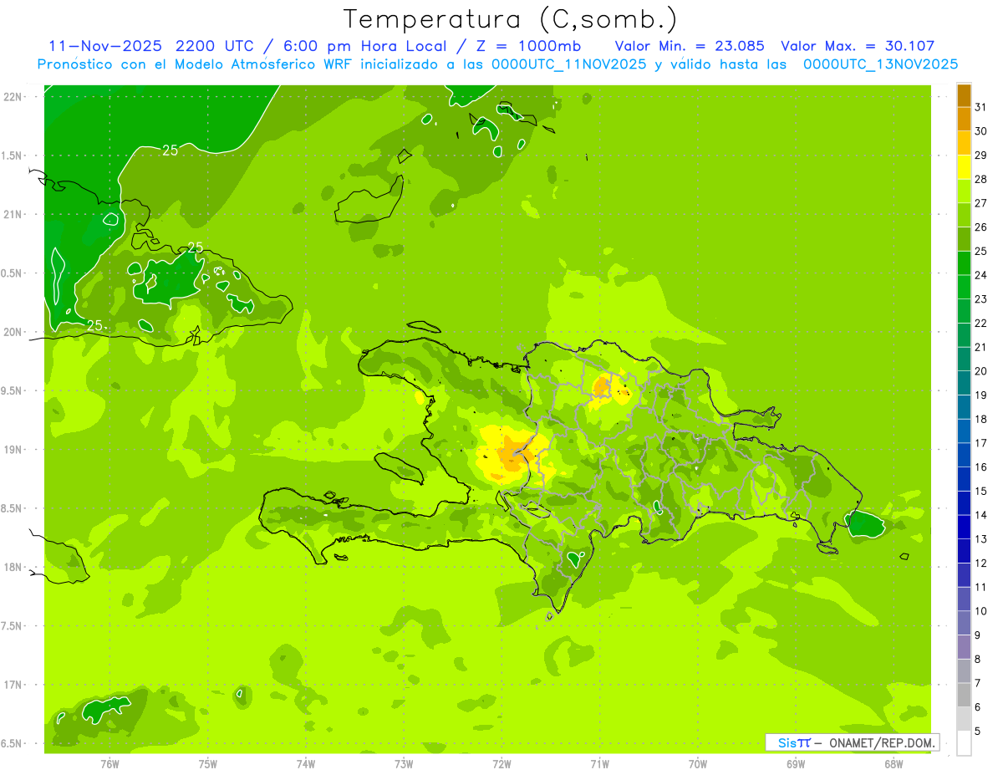Select the '75W' longitude label
The height and width of the screenshot is (775, 1003).
[208, 764]
